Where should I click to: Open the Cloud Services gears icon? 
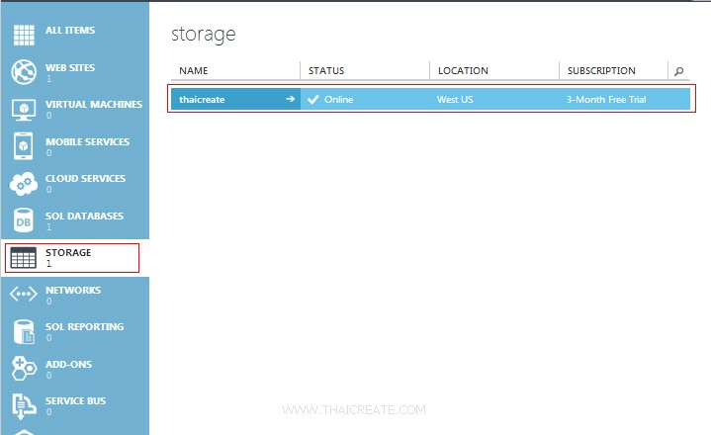pyautogui.click(x=23, y=184)
